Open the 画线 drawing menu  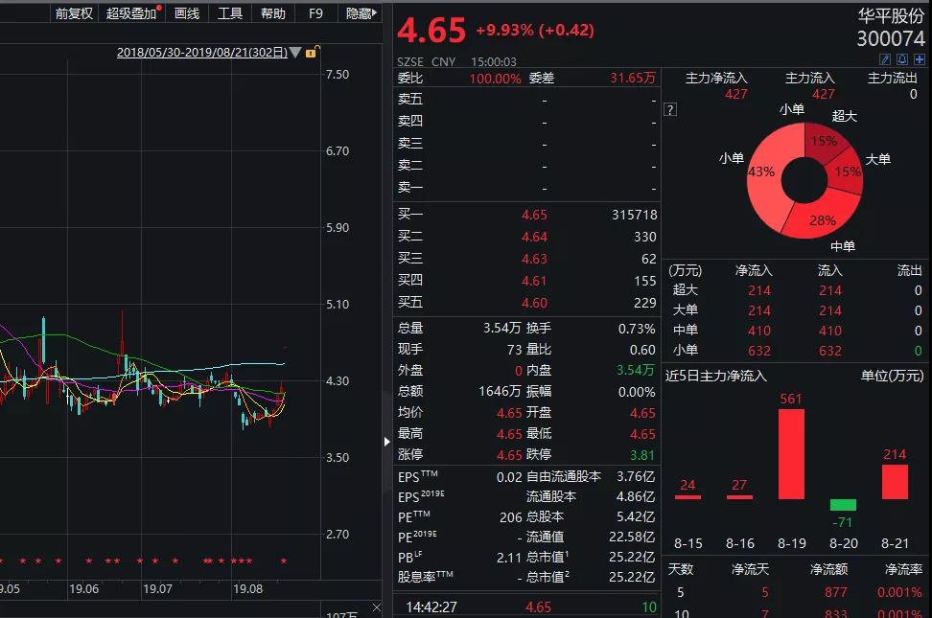(x=187, y=13)
